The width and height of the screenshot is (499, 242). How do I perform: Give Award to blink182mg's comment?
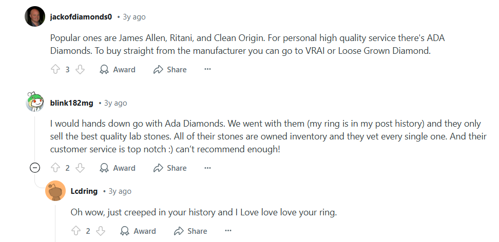[118, 168]
